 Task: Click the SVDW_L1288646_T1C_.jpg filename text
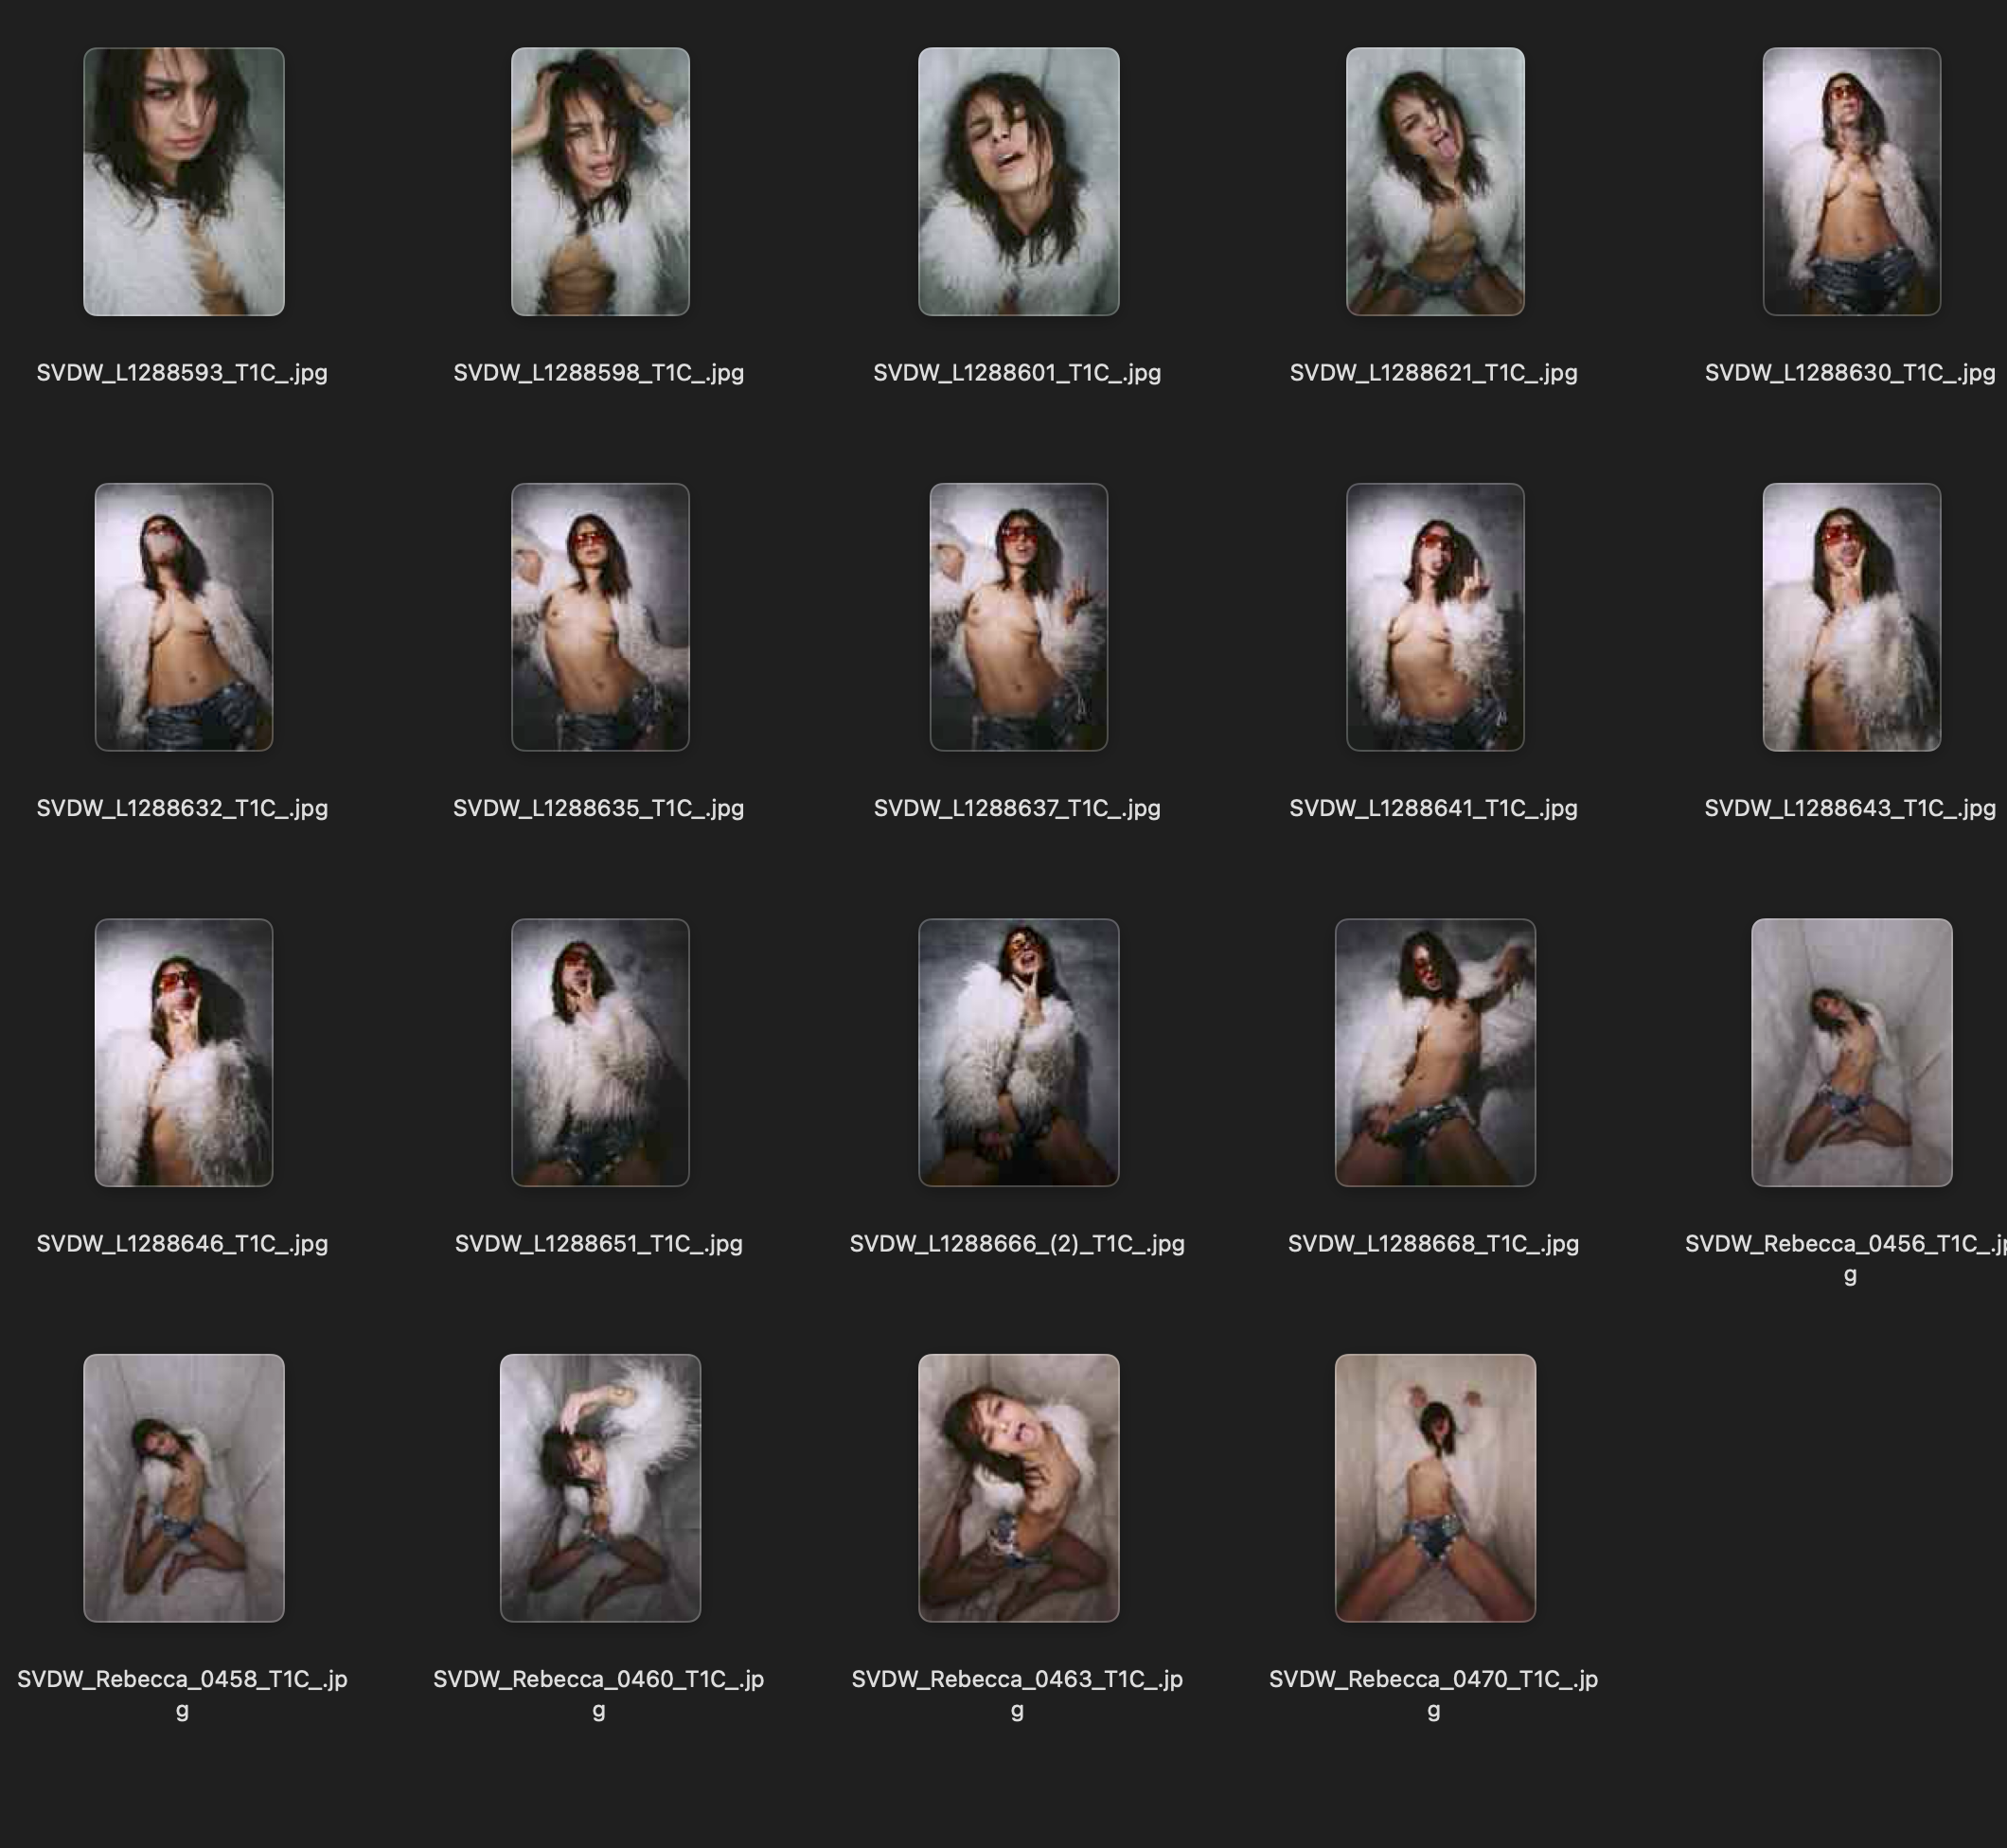tap(182, 1243)
